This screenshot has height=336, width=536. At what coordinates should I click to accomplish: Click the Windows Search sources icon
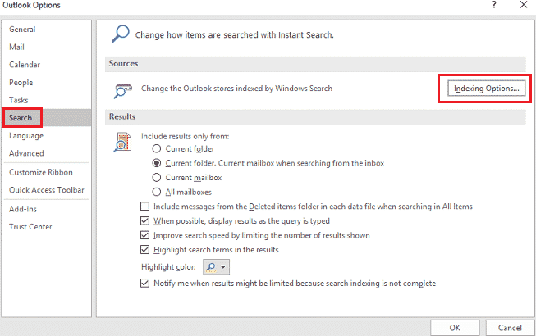pos(123,89)
